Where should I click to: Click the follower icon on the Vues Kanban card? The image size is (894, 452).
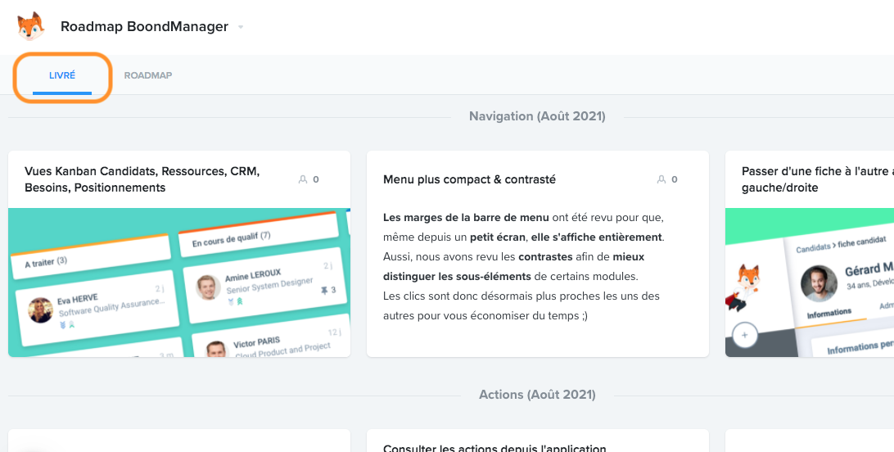(303, 179)
